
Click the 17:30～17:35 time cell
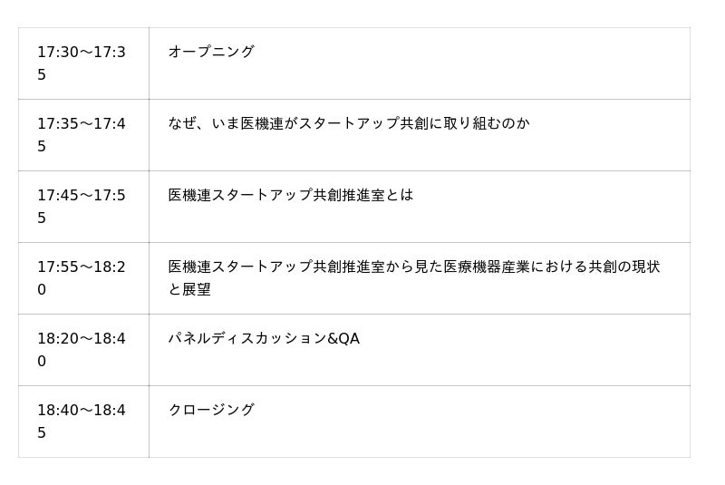82,63
